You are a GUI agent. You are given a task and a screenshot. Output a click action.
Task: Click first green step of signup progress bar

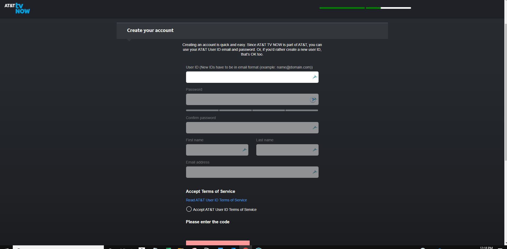[x=342, y=8]
